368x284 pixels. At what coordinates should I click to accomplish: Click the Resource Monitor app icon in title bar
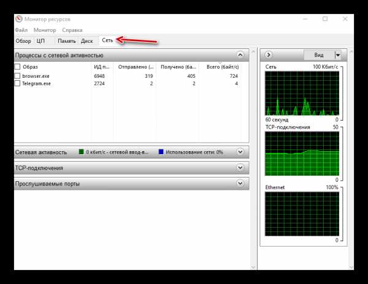coord(19,19)
